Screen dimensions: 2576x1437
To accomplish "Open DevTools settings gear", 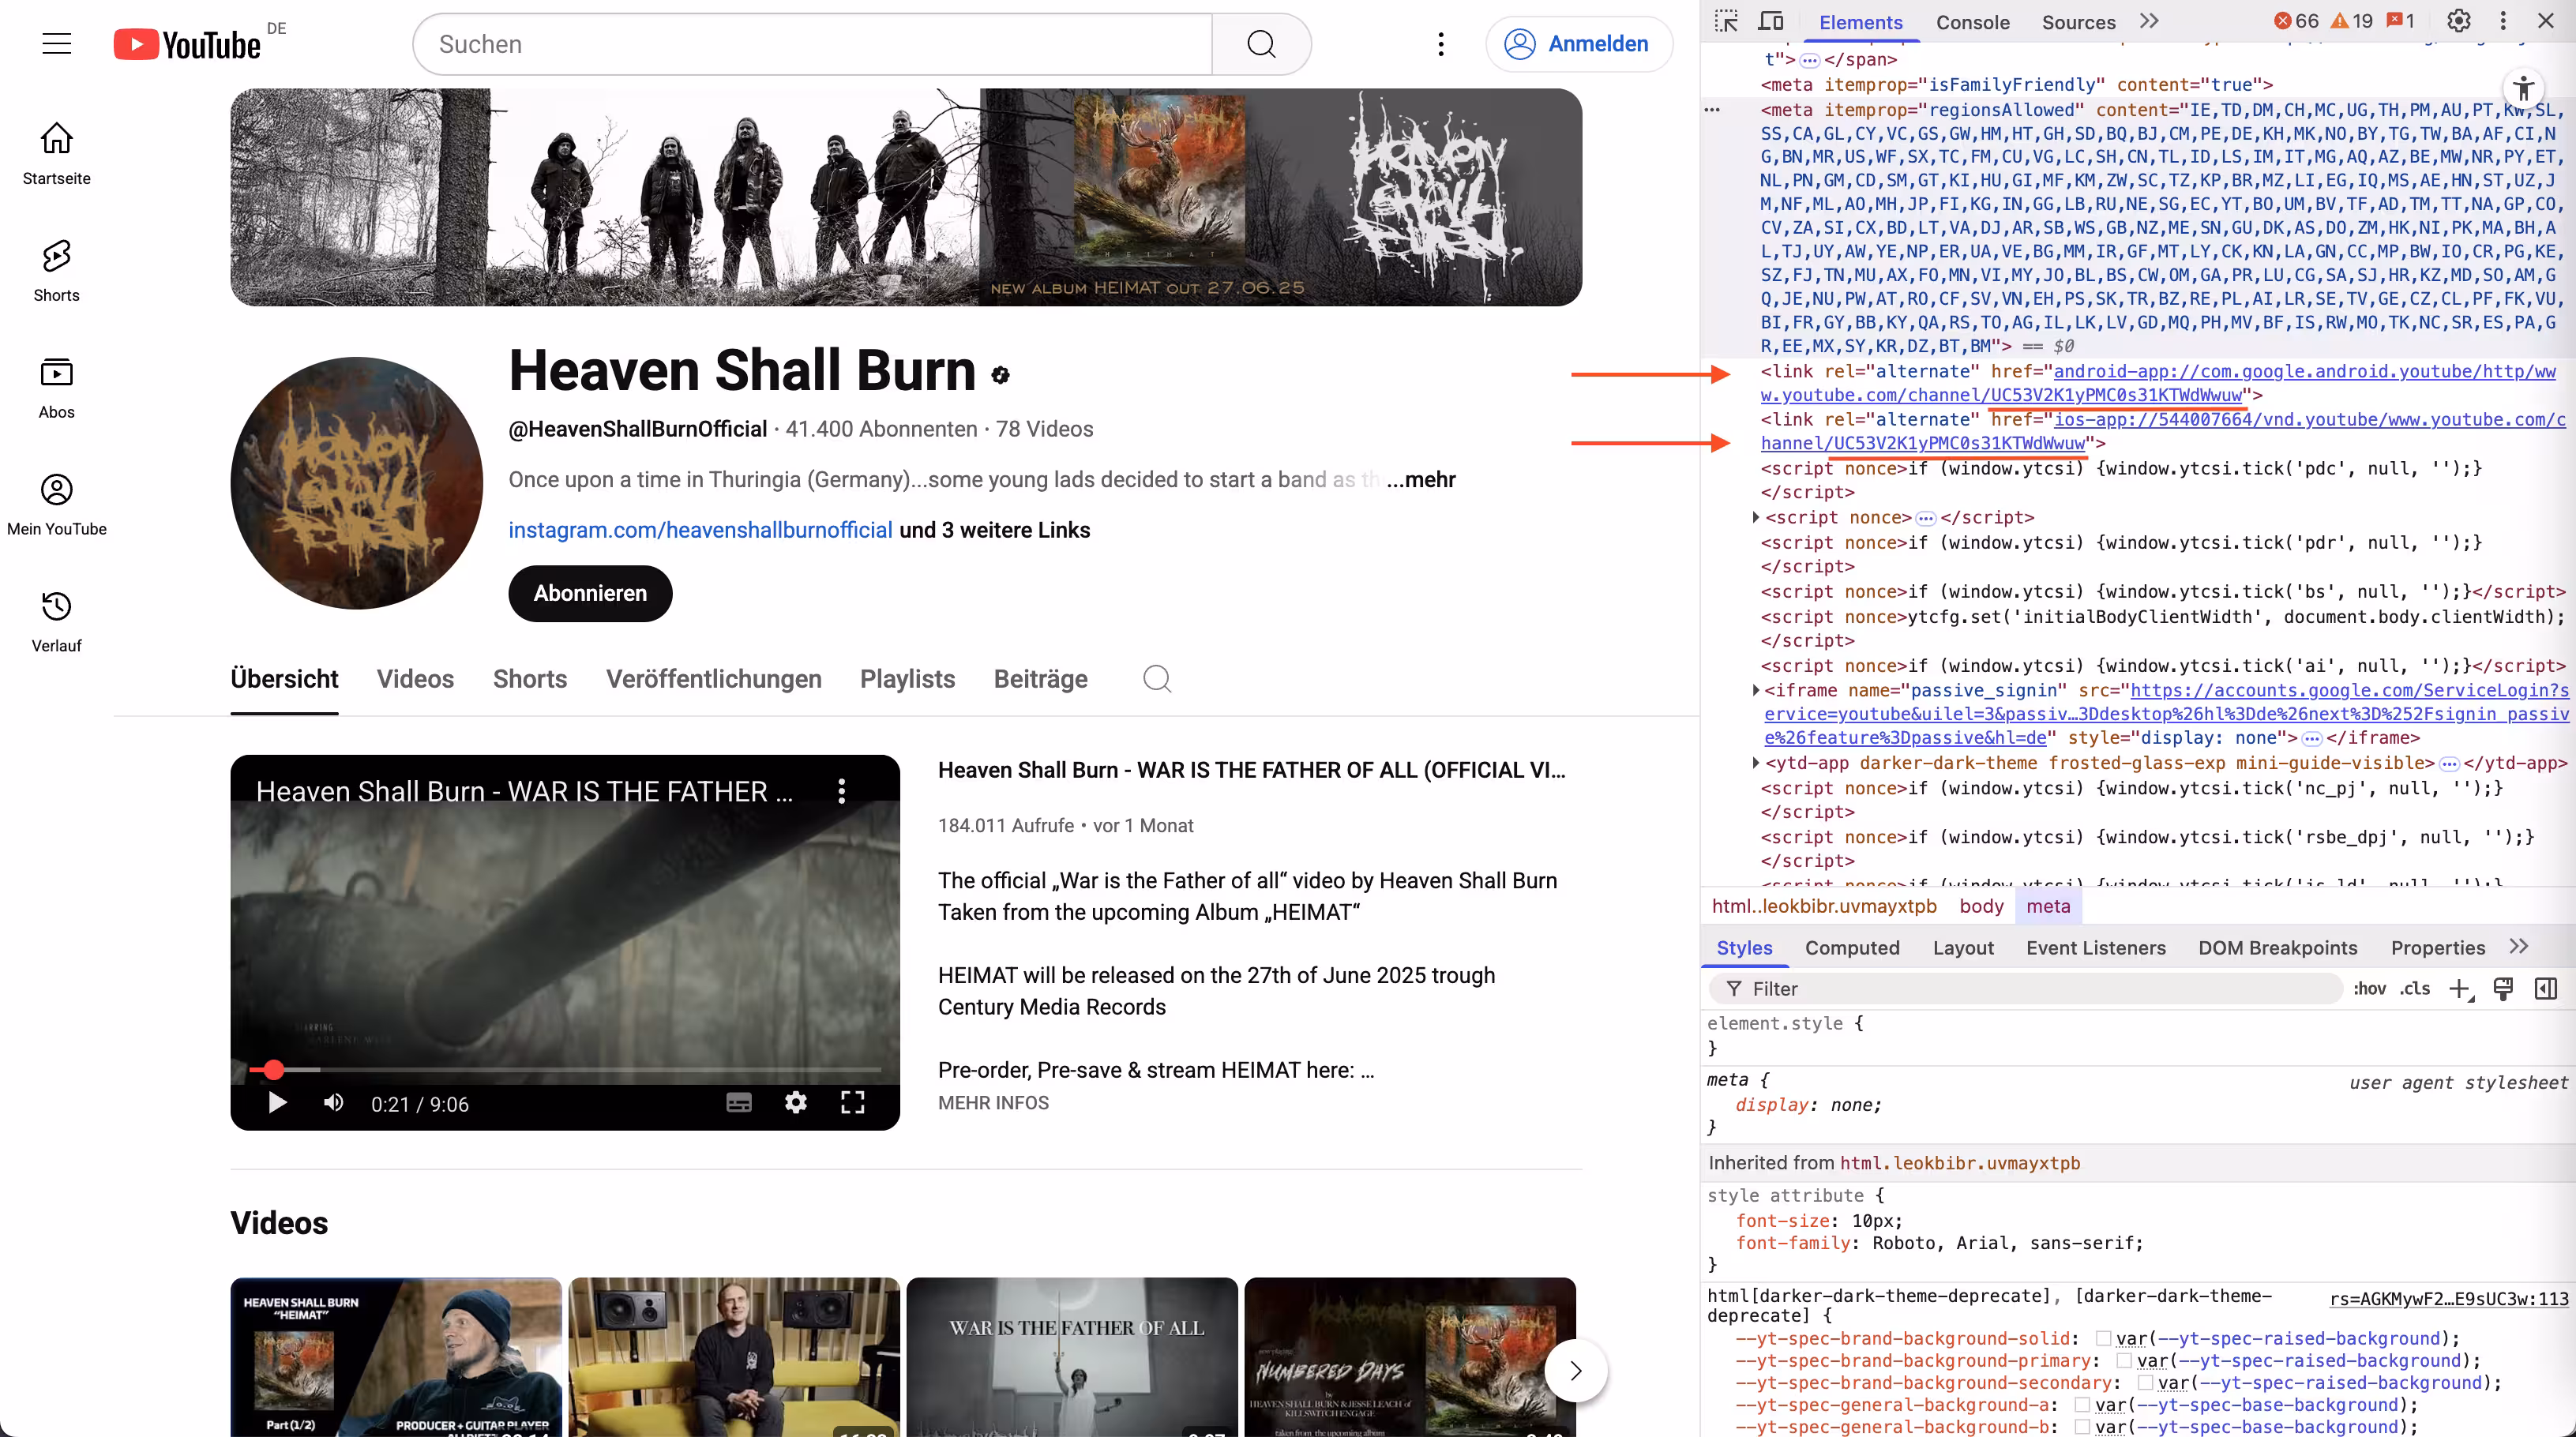I will tap(2459, 21).
